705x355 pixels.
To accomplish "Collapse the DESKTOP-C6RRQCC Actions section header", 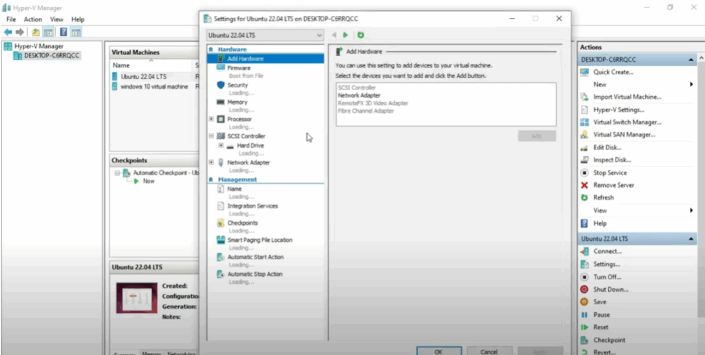I will point(691,60).
